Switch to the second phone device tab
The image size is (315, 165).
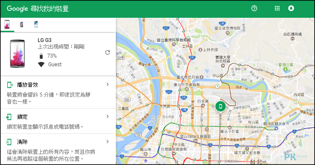click(x=21, y=24)
